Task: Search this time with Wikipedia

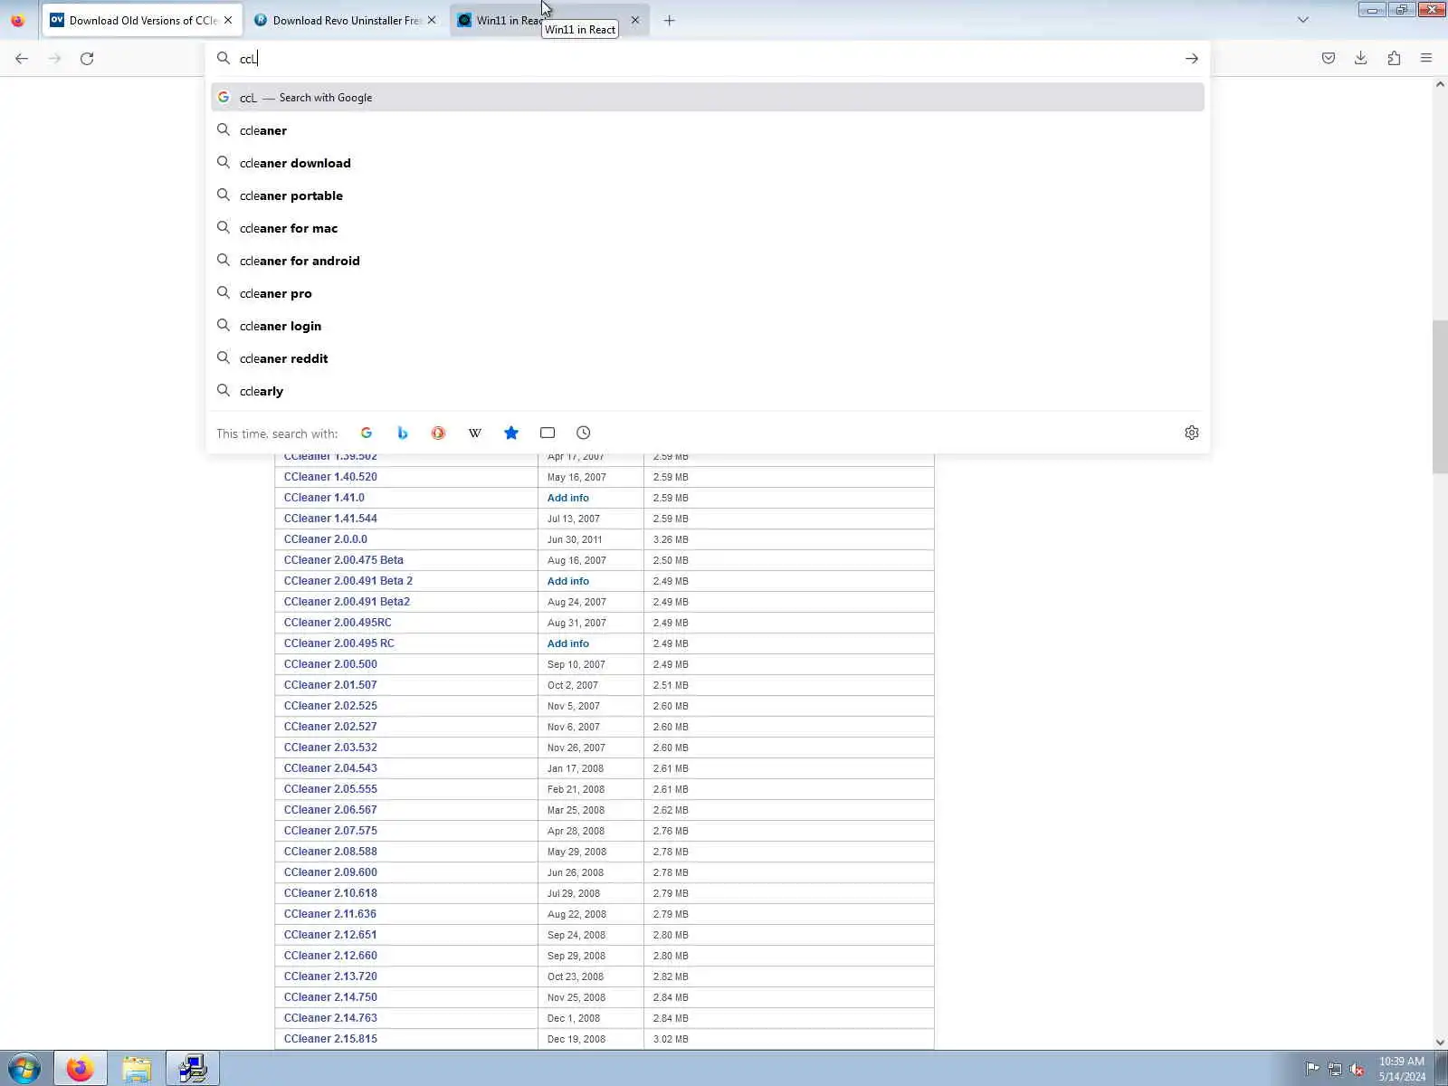Action: point(475,433)
